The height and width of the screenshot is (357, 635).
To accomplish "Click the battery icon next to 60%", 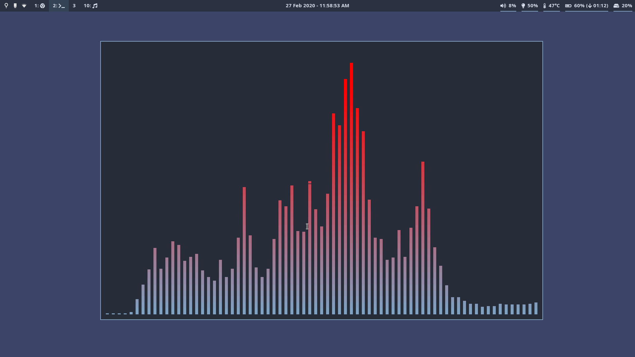I will click(569, 6).
